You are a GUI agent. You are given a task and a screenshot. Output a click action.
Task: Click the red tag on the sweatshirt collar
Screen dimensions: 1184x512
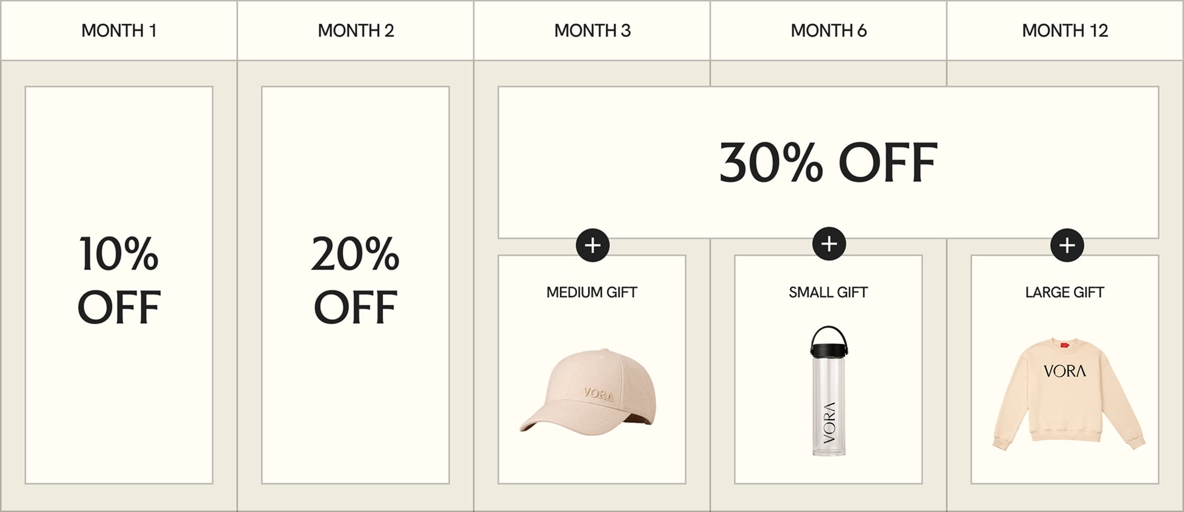tap(1064, 346)
